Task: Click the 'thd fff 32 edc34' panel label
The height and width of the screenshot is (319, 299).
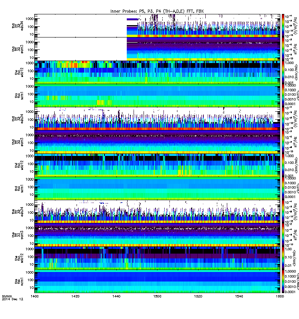Action: click(x=18, y=119)
